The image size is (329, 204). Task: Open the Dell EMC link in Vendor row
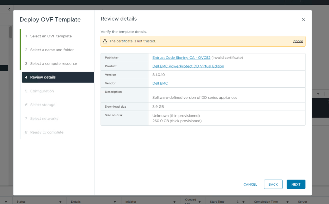(160, 83)
